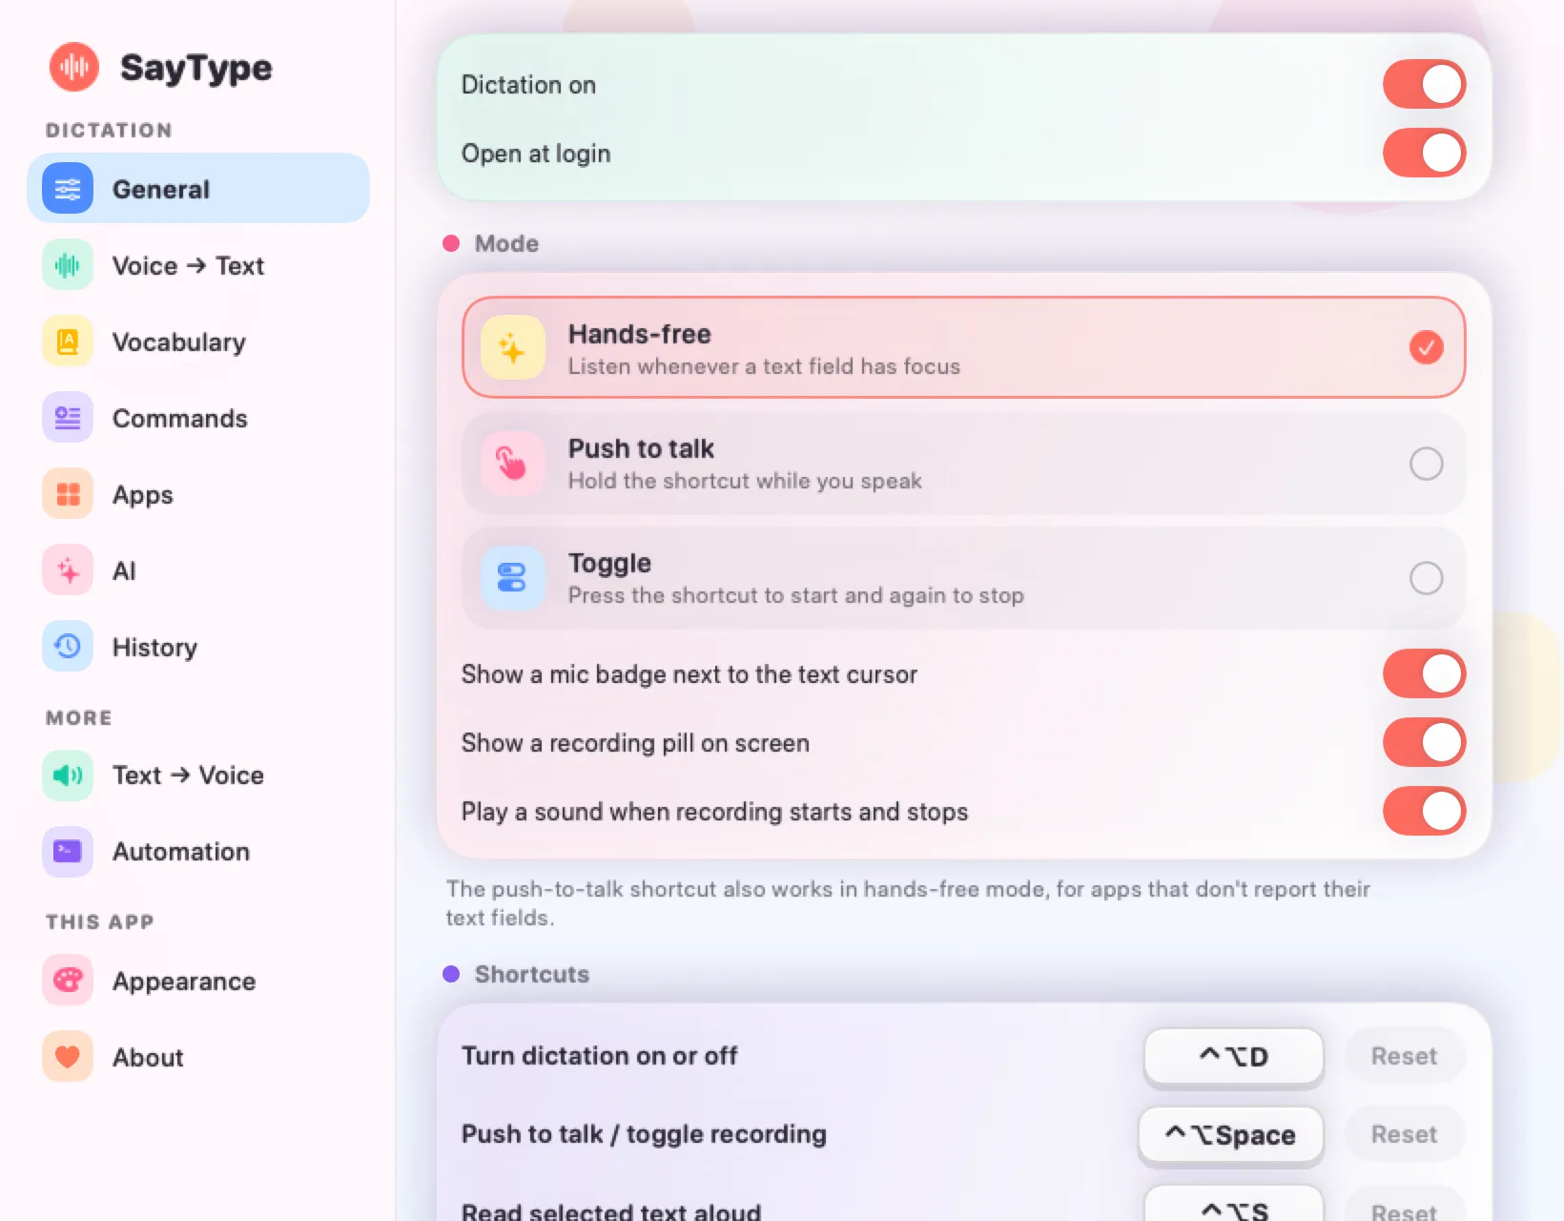The width and height of the screenshot is (1564, 1221).
Task: Click the SayType waveform logo icon
Action: 74,67
